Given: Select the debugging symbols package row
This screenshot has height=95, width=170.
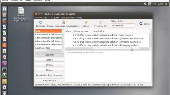Looking at the screenshot, I should click(107, 45).
